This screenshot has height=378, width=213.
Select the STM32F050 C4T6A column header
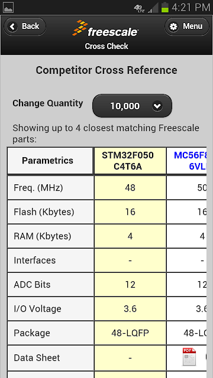130,161
